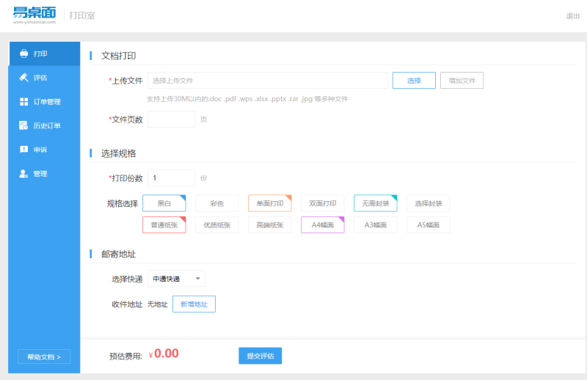Click the supported file formats hint text

tap(247, 99)
